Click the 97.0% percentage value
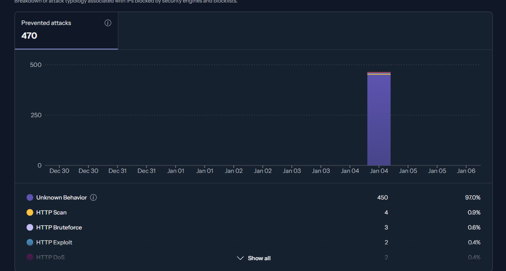The image size is (506, 271). point(473,197)
